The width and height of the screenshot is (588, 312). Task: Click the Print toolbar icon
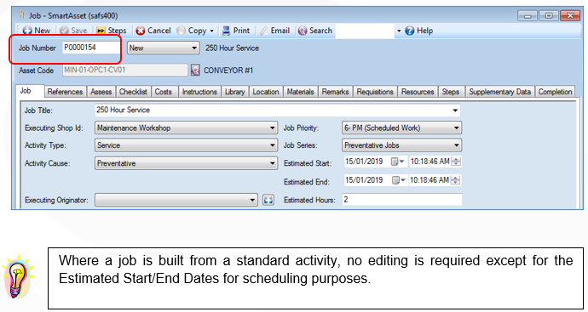[x=226, y=31]
